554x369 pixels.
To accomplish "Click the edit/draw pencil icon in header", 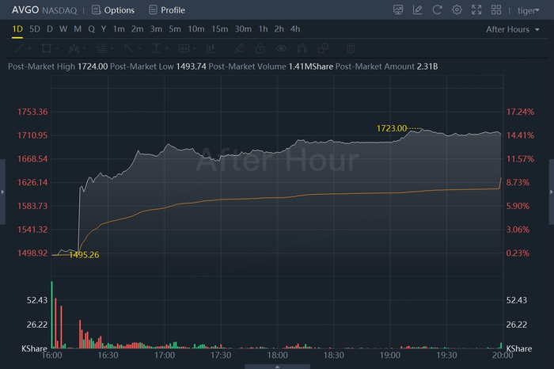I will pos(417,10).
